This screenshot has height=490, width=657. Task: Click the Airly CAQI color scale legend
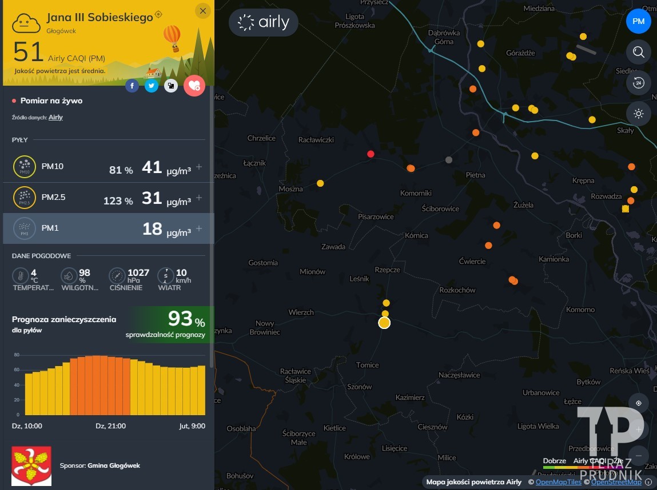(x=583, y=464)
